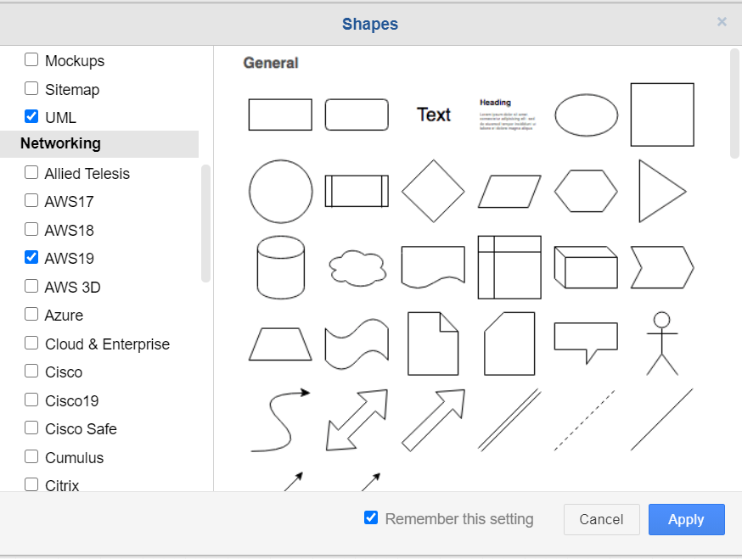Apply the selected shapes
This screenshot has height=559, width=742.
(x=686, y=520)
